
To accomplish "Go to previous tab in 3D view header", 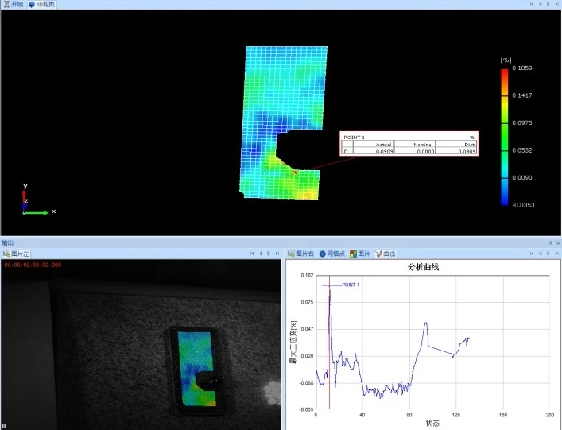I will point(540,4).
